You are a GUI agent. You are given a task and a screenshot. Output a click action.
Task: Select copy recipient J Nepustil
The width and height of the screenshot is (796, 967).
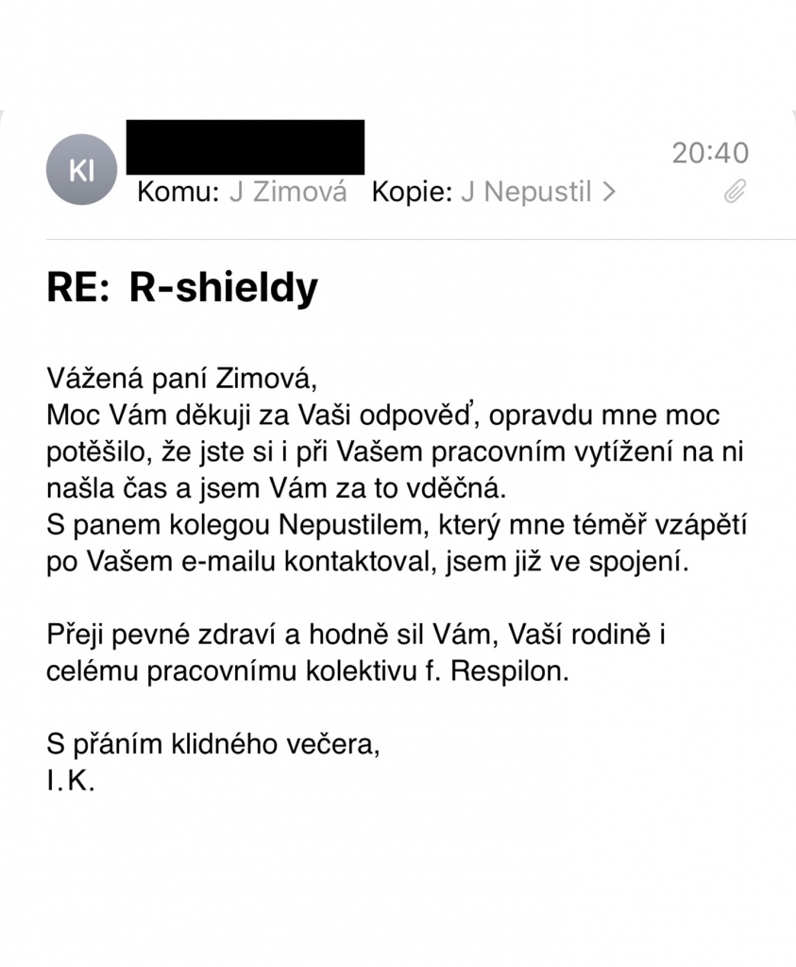(x=526, y=192)
